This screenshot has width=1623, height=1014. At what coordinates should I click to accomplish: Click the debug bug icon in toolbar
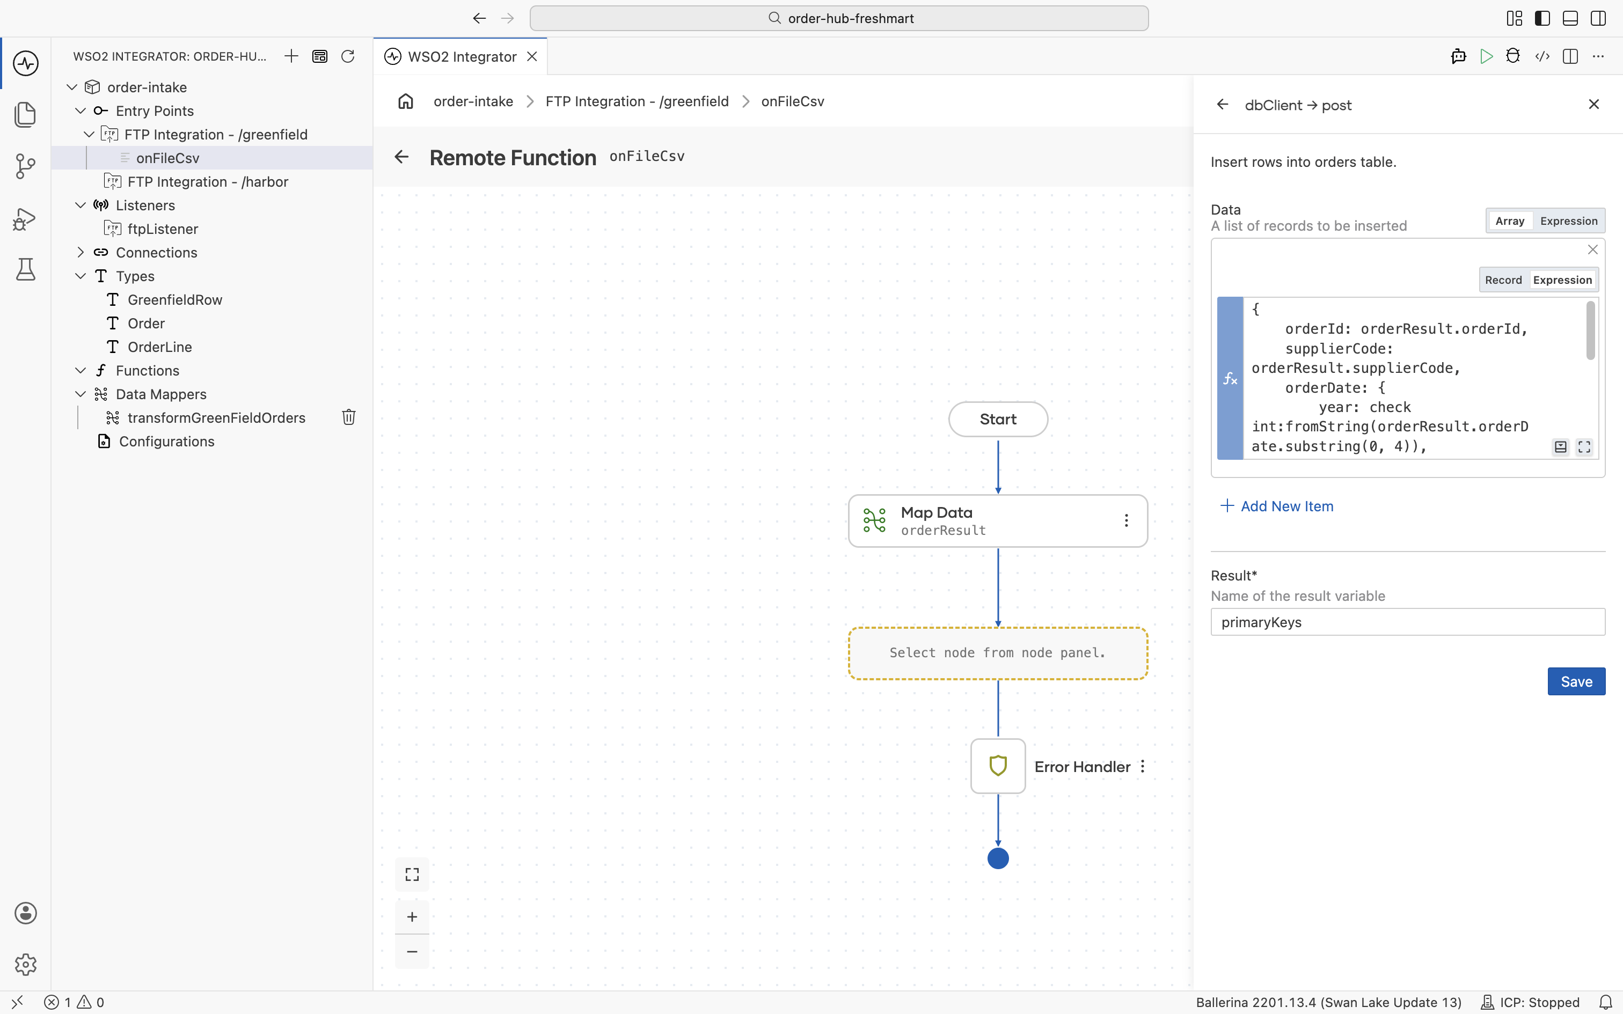click(1513, 56)
